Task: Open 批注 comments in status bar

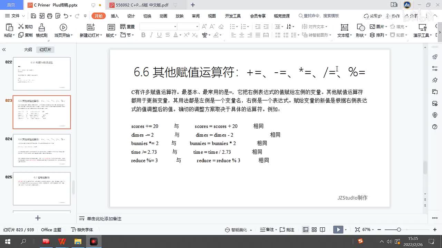Action: point(287,230)
